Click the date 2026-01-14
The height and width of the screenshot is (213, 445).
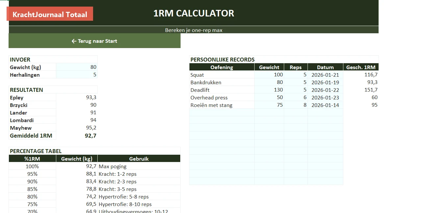[325, 105]
